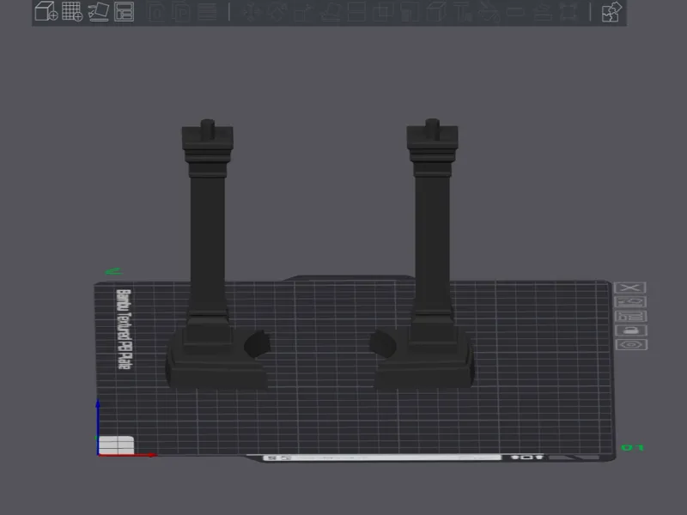Click the Split to objects icon

point(155,12)
